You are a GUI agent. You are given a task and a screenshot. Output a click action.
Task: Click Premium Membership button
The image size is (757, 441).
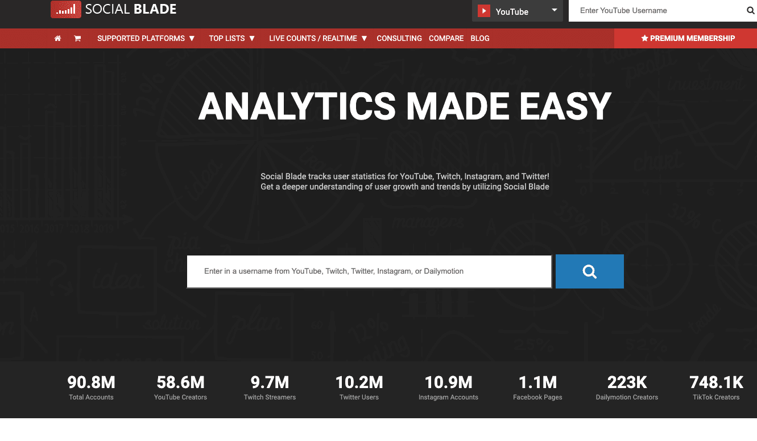(x=685, y=39)
